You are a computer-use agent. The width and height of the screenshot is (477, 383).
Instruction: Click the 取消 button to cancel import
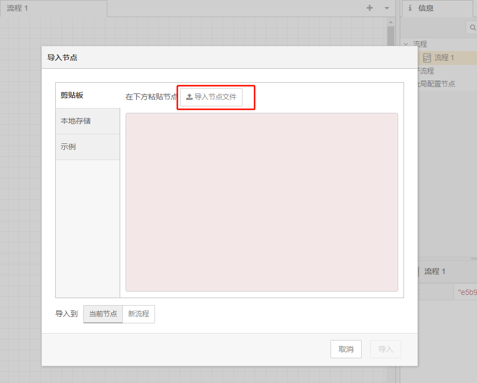(x=346, y=349)
